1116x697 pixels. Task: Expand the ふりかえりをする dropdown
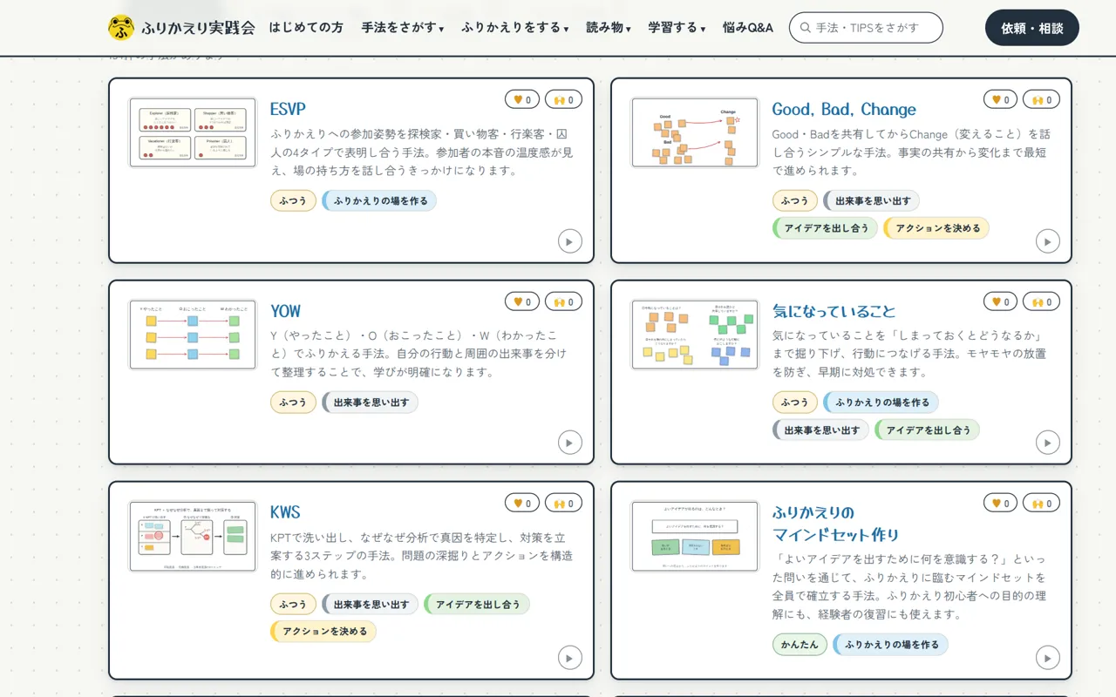tap(515, 28)
